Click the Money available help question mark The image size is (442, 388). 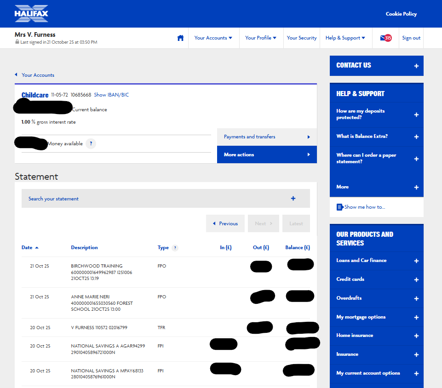[91, 144]
